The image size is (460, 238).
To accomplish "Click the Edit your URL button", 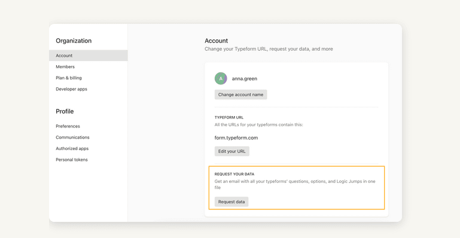I will click(231, 151).
